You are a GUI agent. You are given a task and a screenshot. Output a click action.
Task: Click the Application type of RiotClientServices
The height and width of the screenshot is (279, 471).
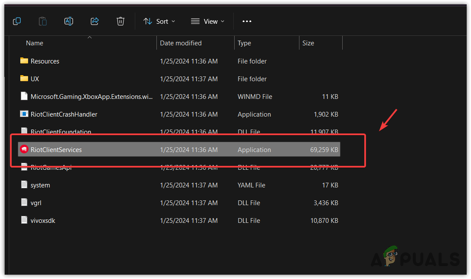pyautogui.click(x=254, y=150)
